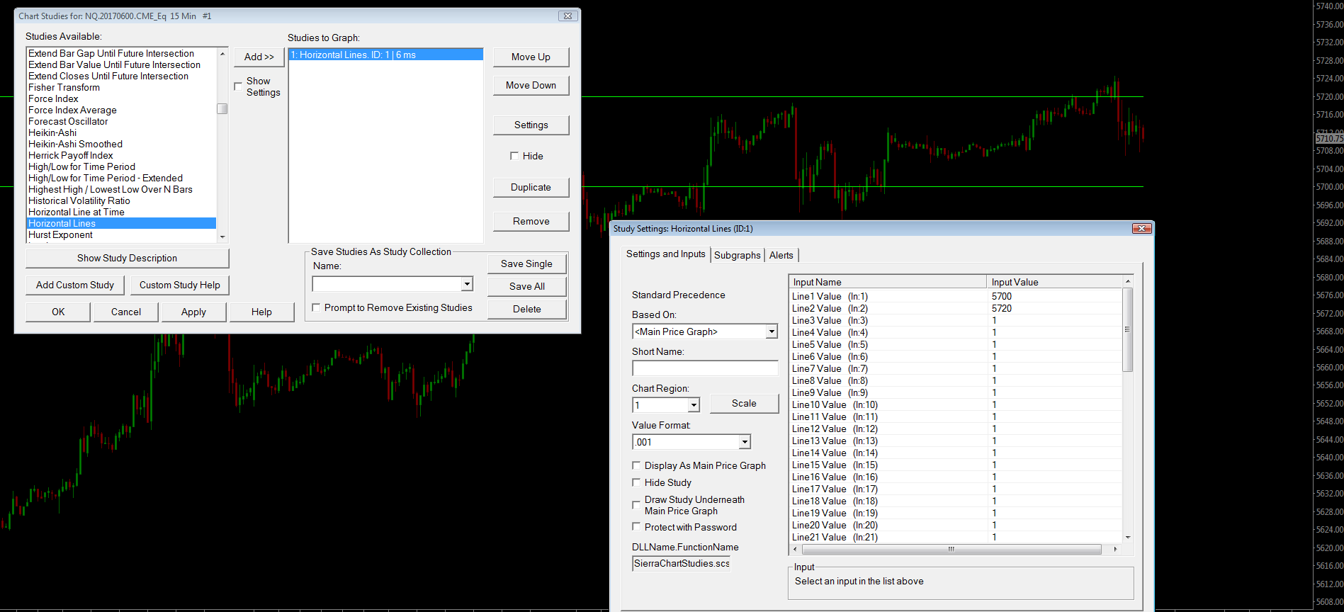Select the Line10 Value input row

956,404
